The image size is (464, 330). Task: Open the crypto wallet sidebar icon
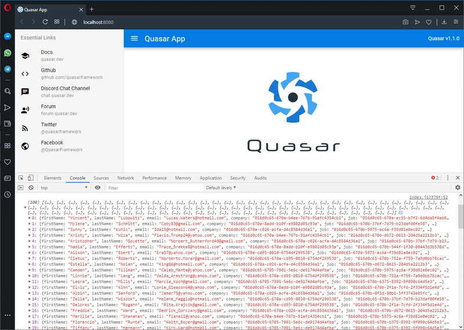click(x=8, y=123)
